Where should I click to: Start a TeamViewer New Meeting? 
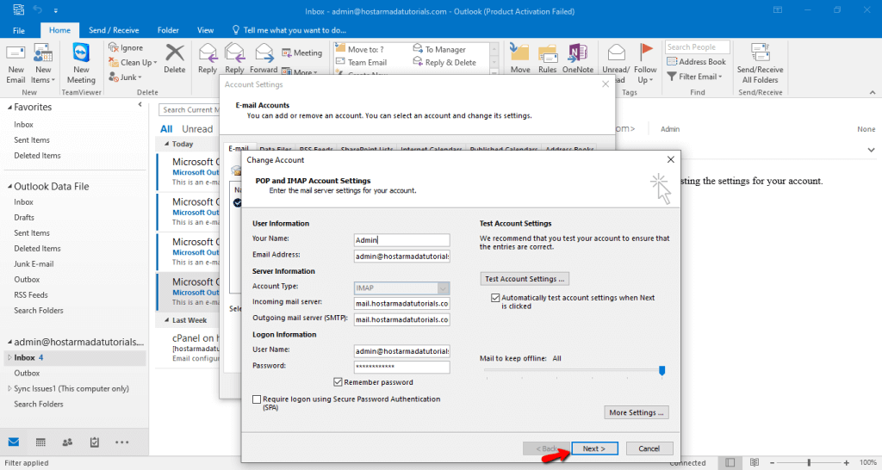point(81,64)
